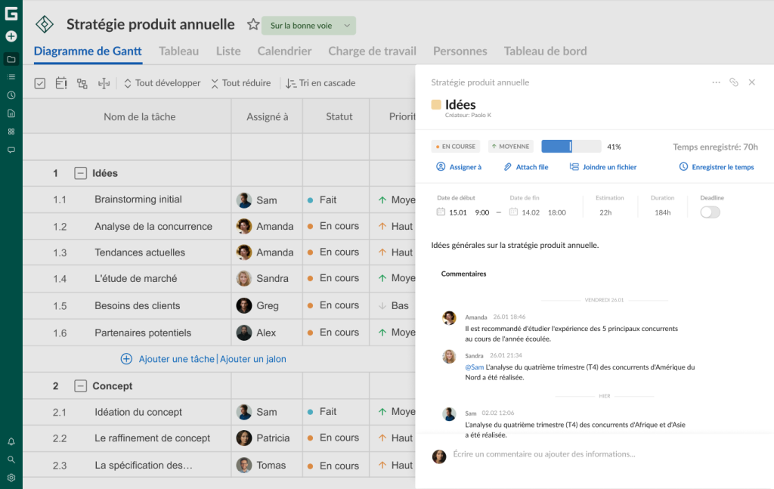Click the end date calendar icon
Screen dimensions: 774x489
513,212
